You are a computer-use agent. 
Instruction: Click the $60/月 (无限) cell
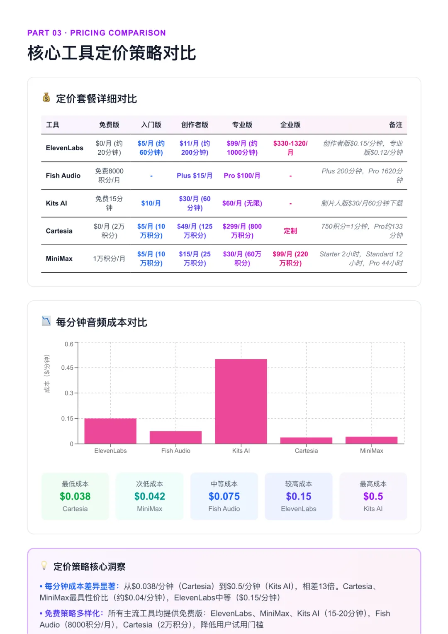(242, 203)
